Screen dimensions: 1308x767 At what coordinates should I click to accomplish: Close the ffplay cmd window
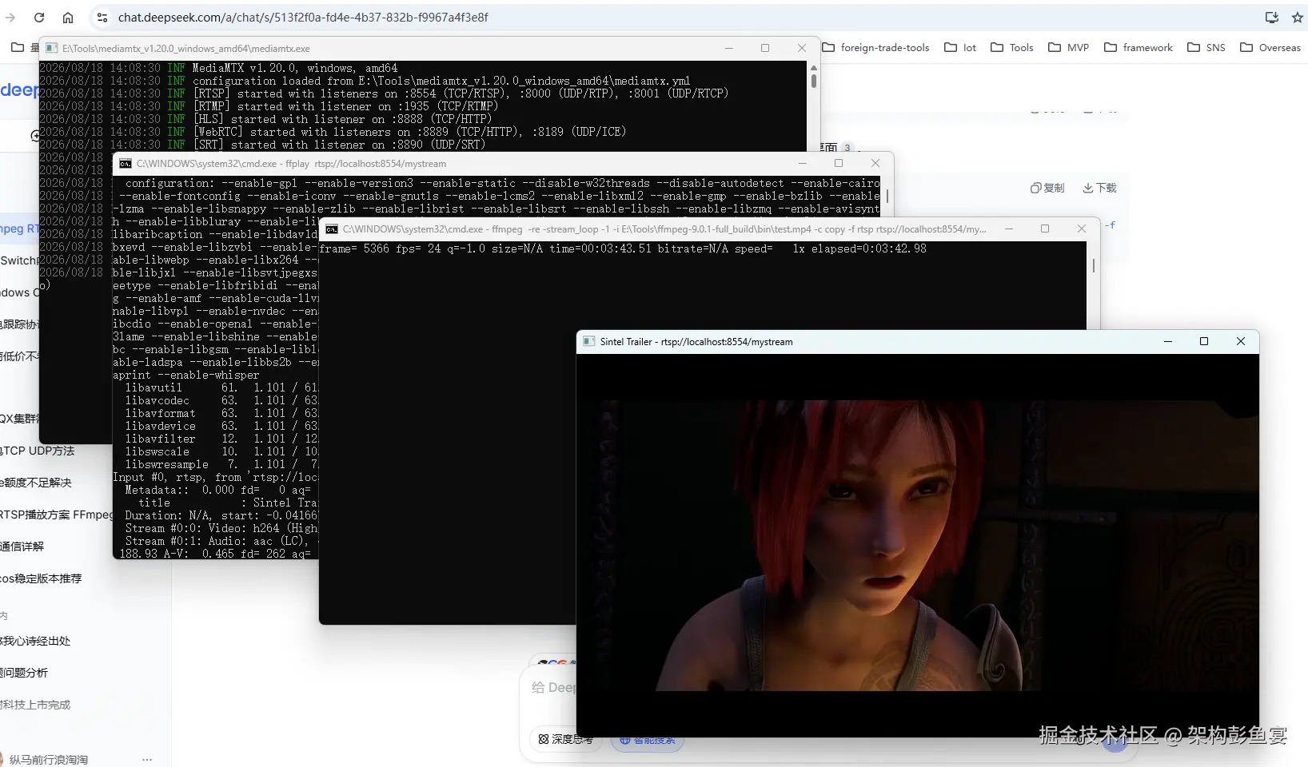(875, 163)
